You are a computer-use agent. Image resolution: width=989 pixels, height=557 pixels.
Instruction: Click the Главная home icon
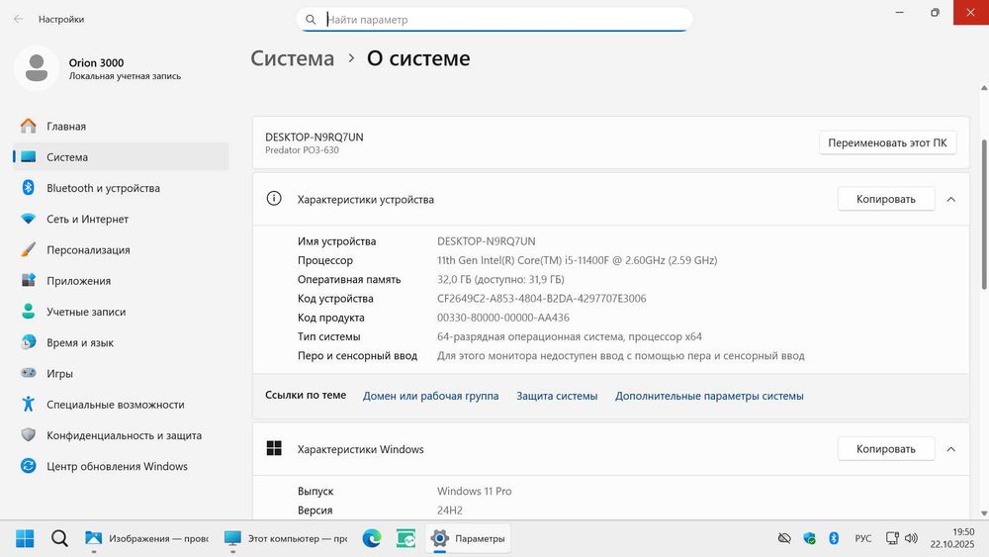click(x=29, y=127)
